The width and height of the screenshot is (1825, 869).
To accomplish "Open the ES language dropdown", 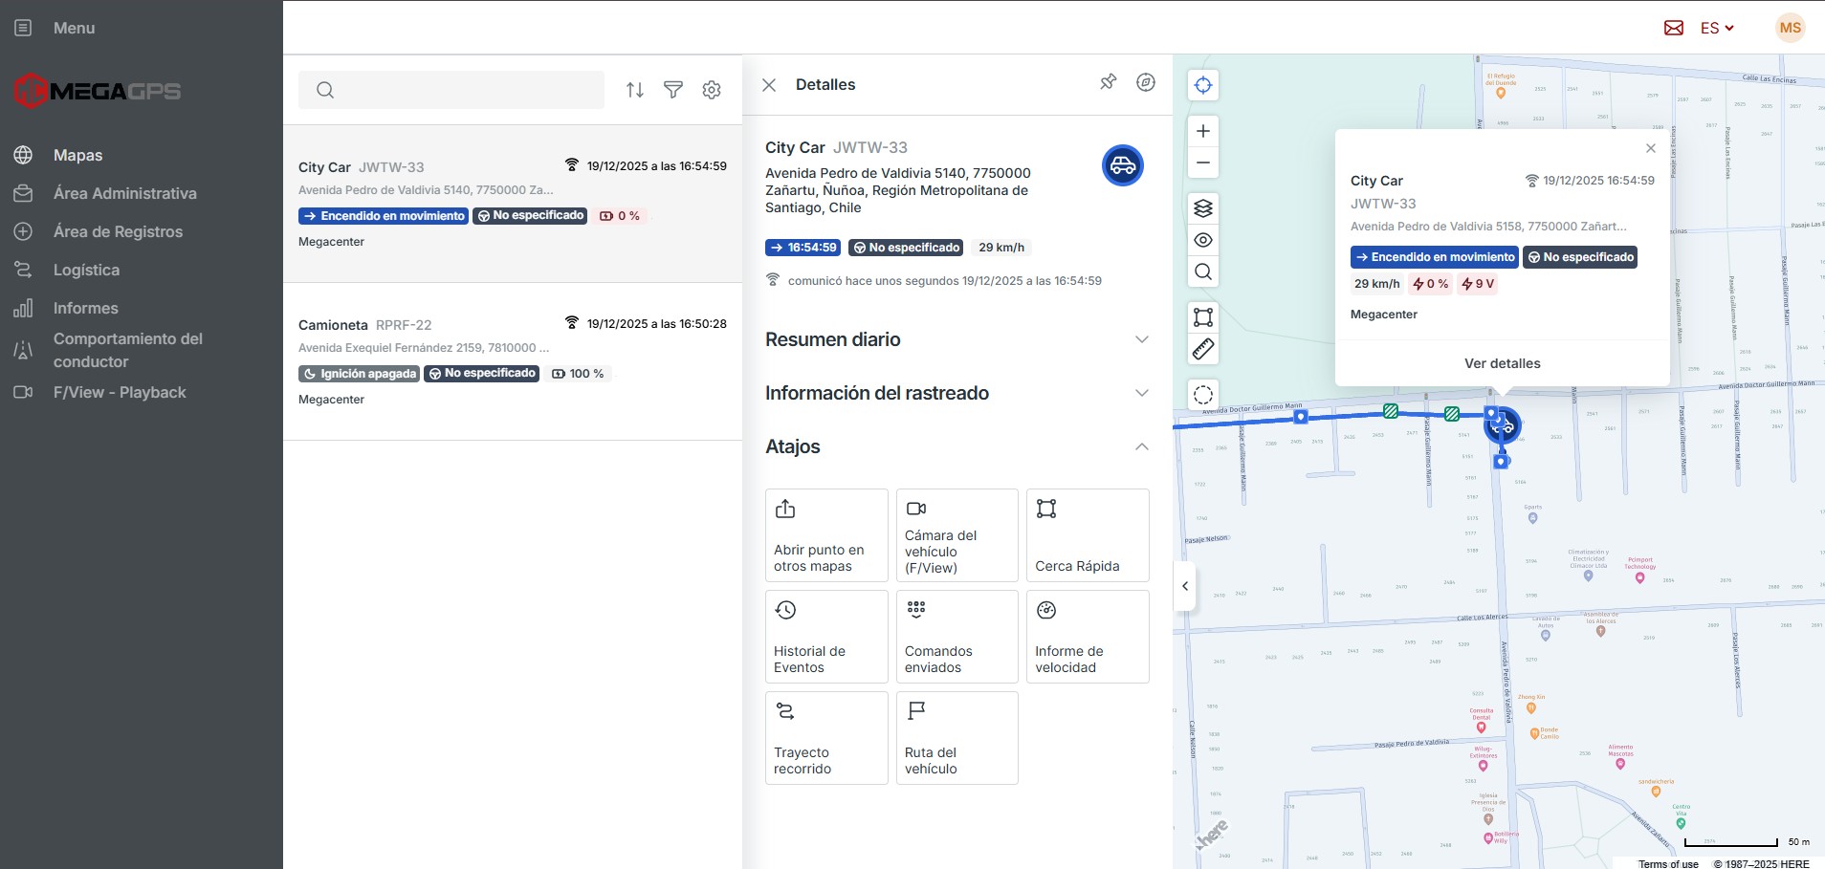I will (x=1717, y=28).
